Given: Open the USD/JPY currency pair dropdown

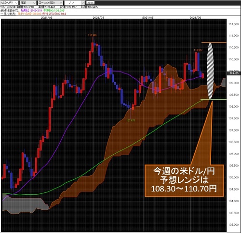Looking at the screenshot, I should [9, 3].
